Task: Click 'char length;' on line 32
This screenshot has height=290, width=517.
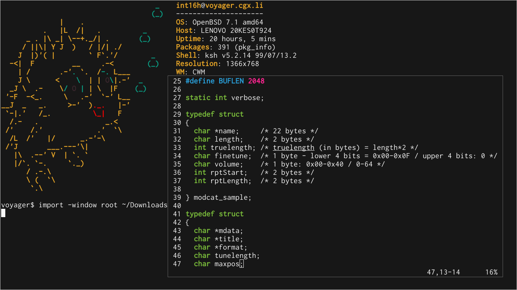Action: [x=219, y=139]
